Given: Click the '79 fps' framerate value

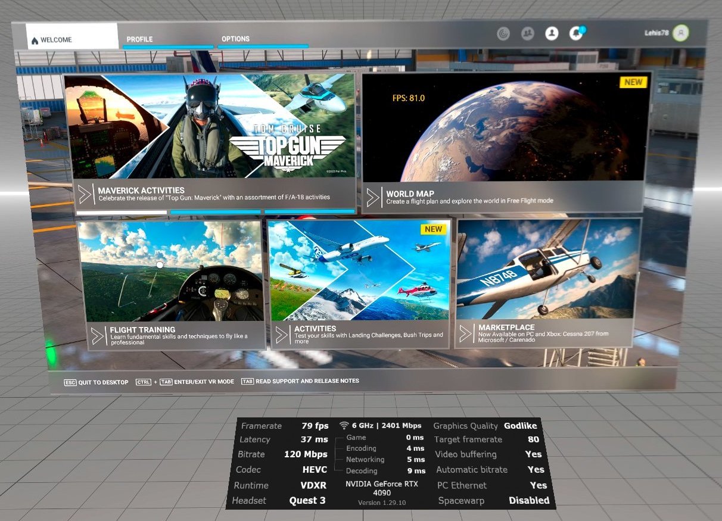Looking at the screenshot, I should [315, 426].
